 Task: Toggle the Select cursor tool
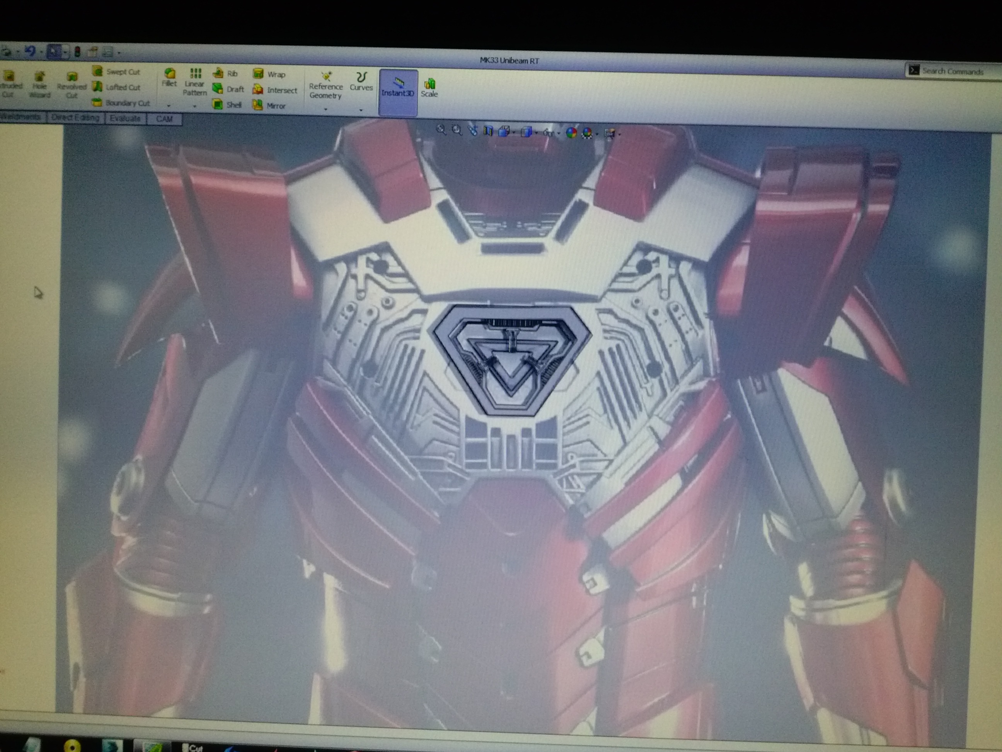(x=53, y=52)
